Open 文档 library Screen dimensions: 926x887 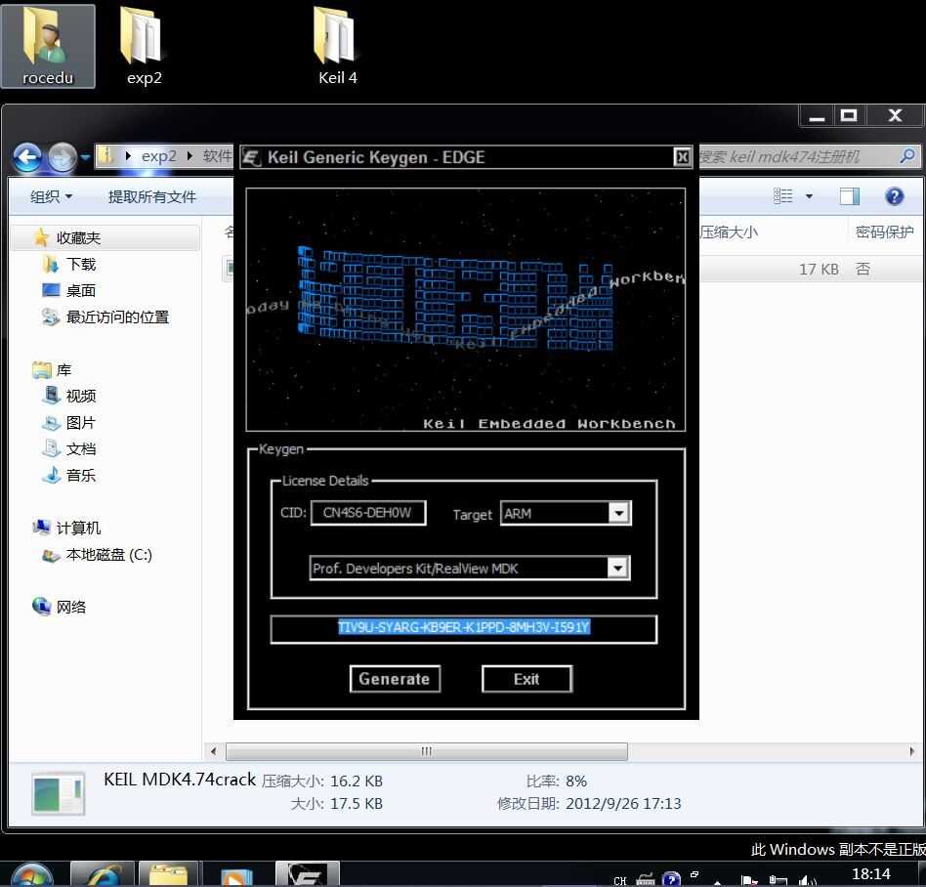pos(81,448)
